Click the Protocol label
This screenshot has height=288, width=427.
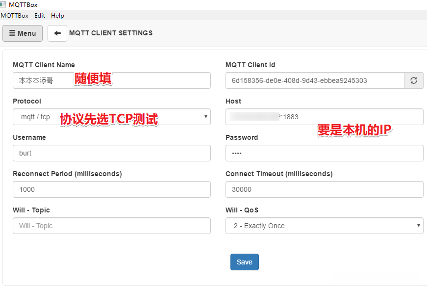tap(27, 101)
